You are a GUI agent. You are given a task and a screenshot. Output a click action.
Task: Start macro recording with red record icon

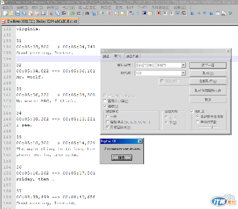[159, 14]
